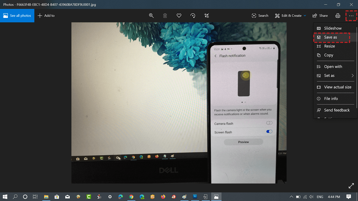Viewport: 358px width, 201px height.
Task: Click the See all photos button
Action: [x=17, y=16]
